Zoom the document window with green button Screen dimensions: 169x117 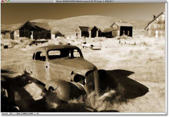point(9,1)
